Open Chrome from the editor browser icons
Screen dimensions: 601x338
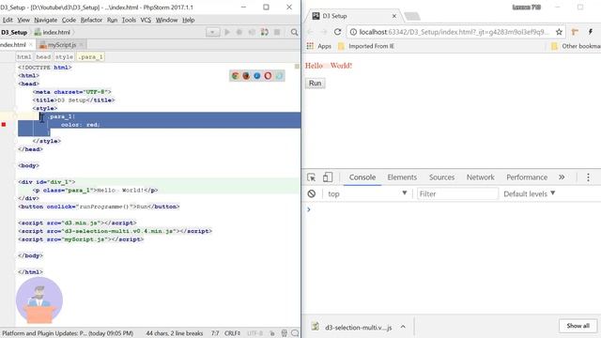(x=235, y=76)
